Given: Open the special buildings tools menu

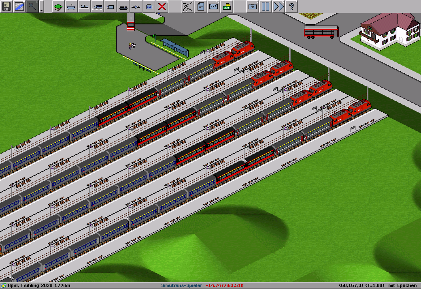Looking at the screenshot, I should pyautogui.click(x=149, y=6).
